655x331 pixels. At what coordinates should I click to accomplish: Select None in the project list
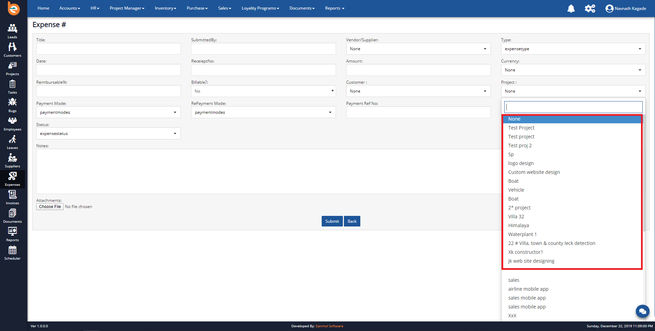click(572, 119)
